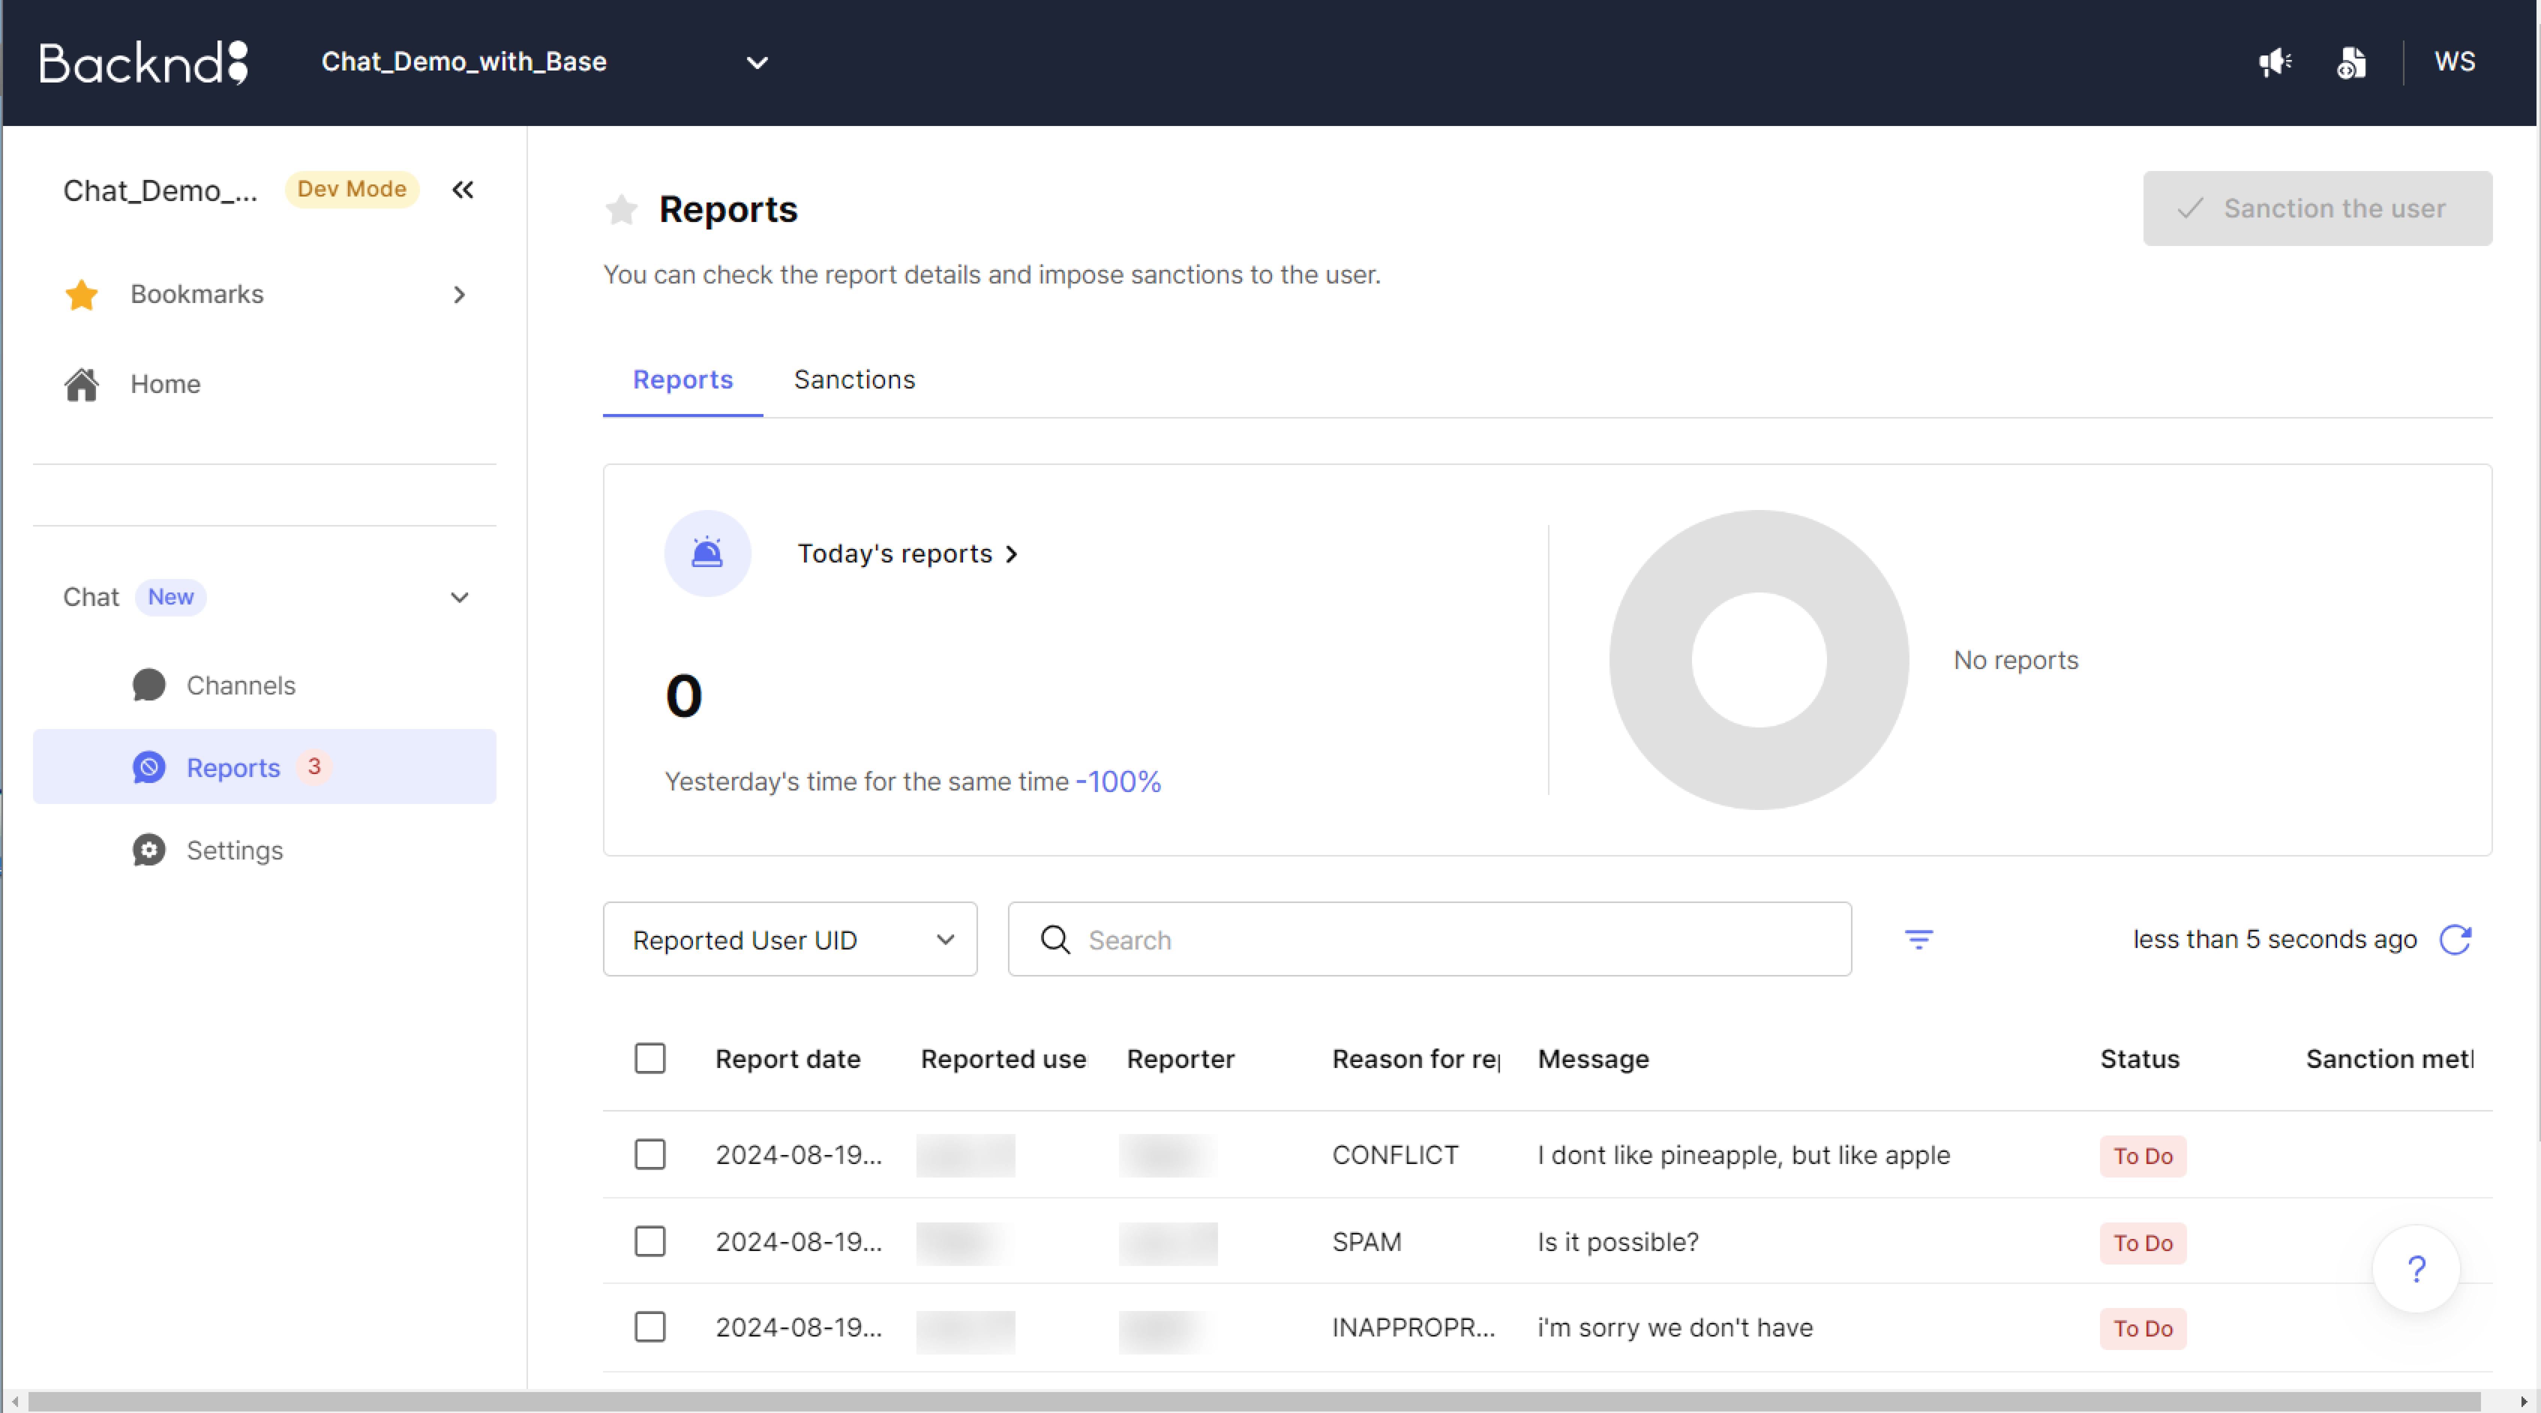
Task: Click the search magnifier icon
Action: (1056, 939)
